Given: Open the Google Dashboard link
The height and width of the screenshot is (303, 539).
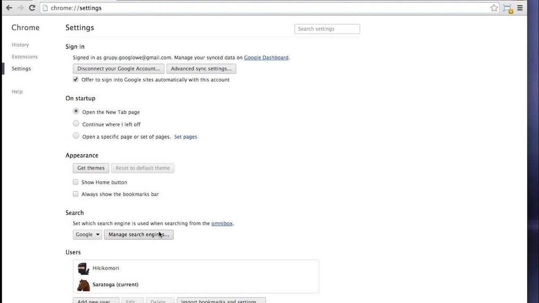Looking at the screenshot, I should tap(266, 58).
